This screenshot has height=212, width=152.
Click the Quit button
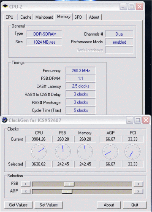point(135,205)
